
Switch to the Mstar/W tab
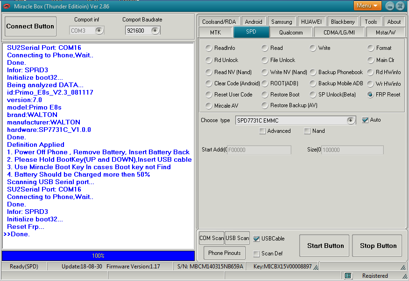click(x=386, y=32)
